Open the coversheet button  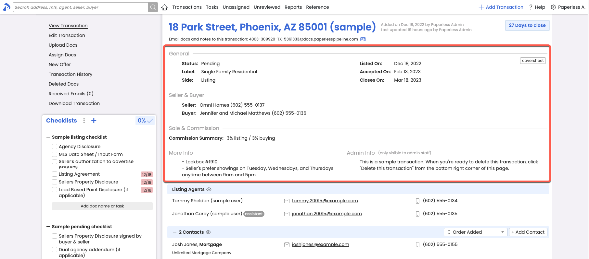(x=533, y=61)
